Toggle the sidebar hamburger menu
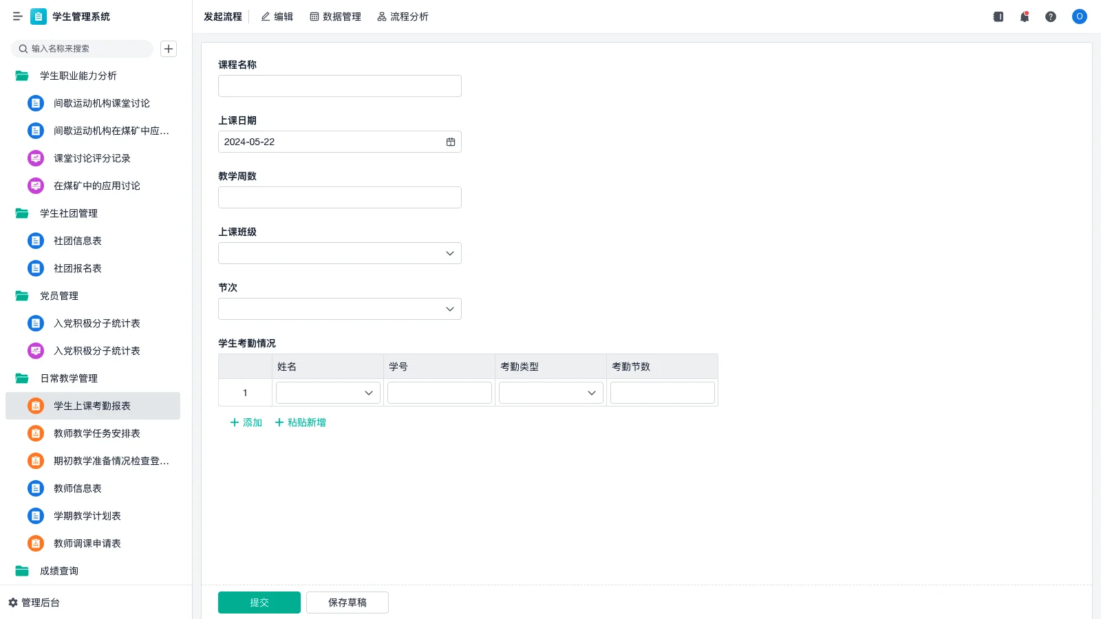Screen dimensions: 1101x619 tap(18, 17)
